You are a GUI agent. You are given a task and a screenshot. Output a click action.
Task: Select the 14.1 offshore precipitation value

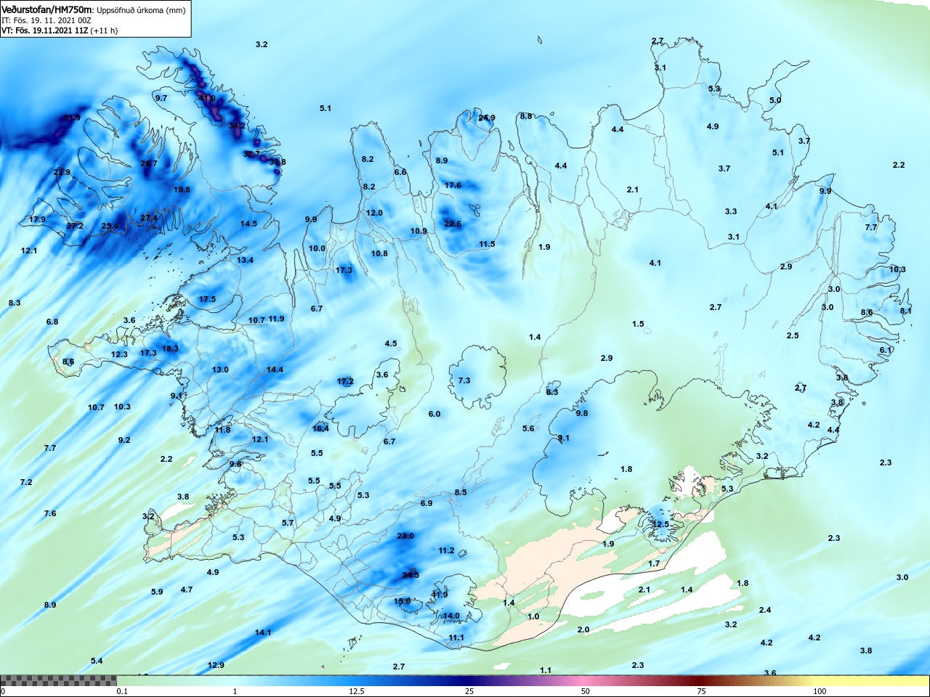tap(263, 632)
